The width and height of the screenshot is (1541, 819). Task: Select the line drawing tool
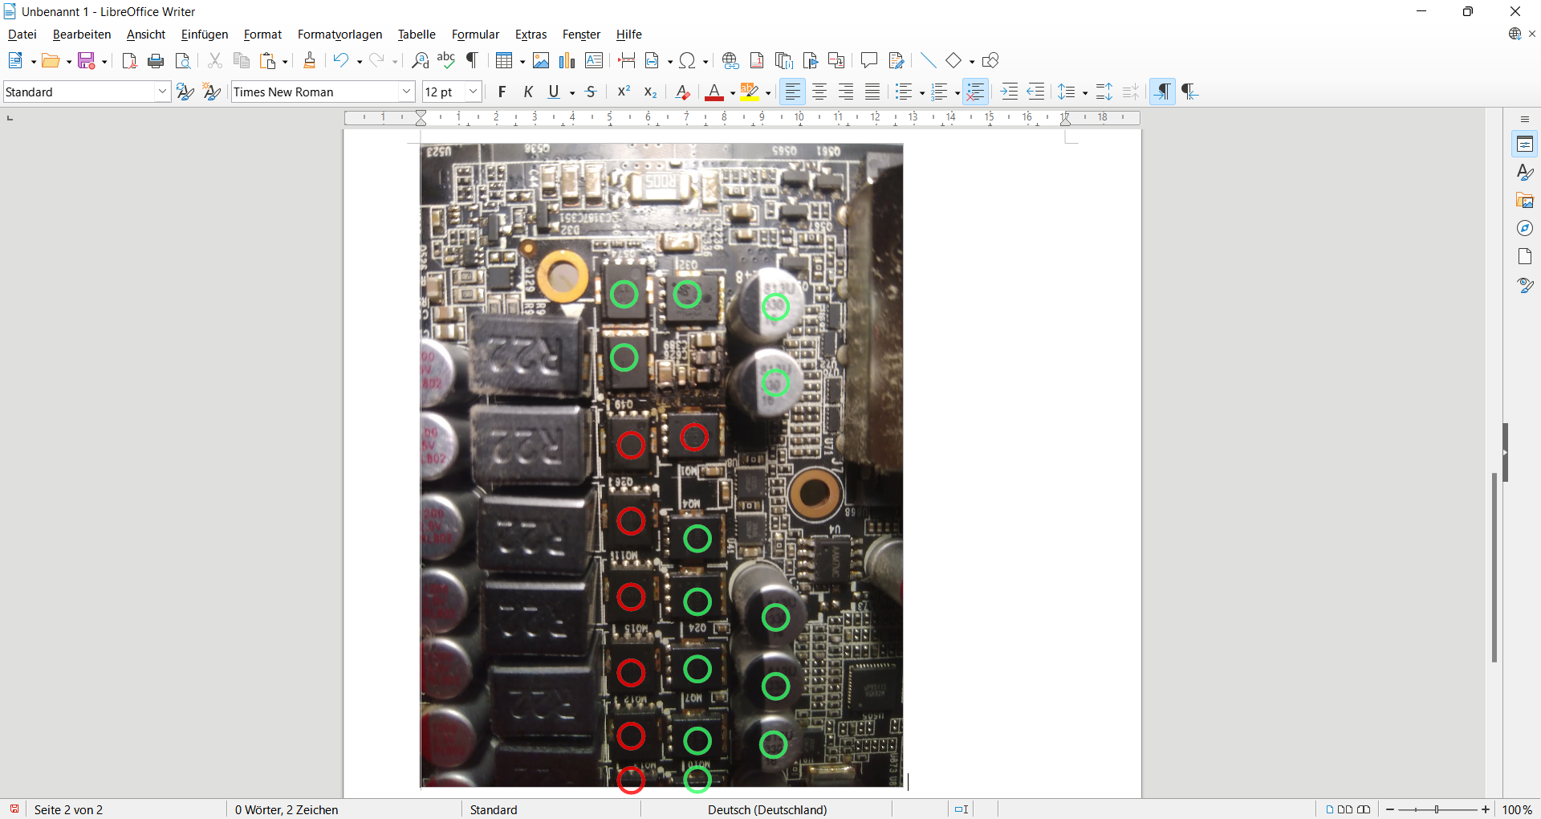928,60
